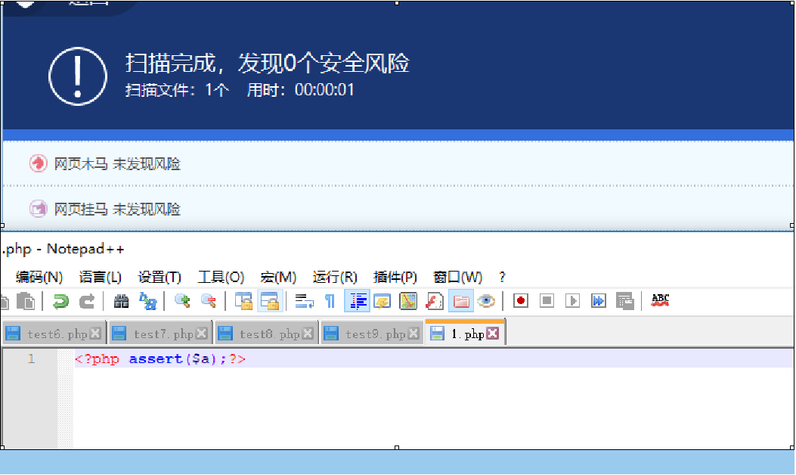Image resolution: width=796 pixels, height=475 pixels.
Task: Click the Zoom In magnifier icon
Action: click(x=182, y=301)
